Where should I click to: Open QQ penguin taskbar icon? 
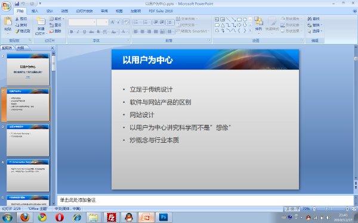click(129, 217)
